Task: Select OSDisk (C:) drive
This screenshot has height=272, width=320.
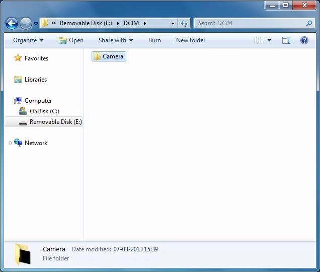Action: point(44,111)
